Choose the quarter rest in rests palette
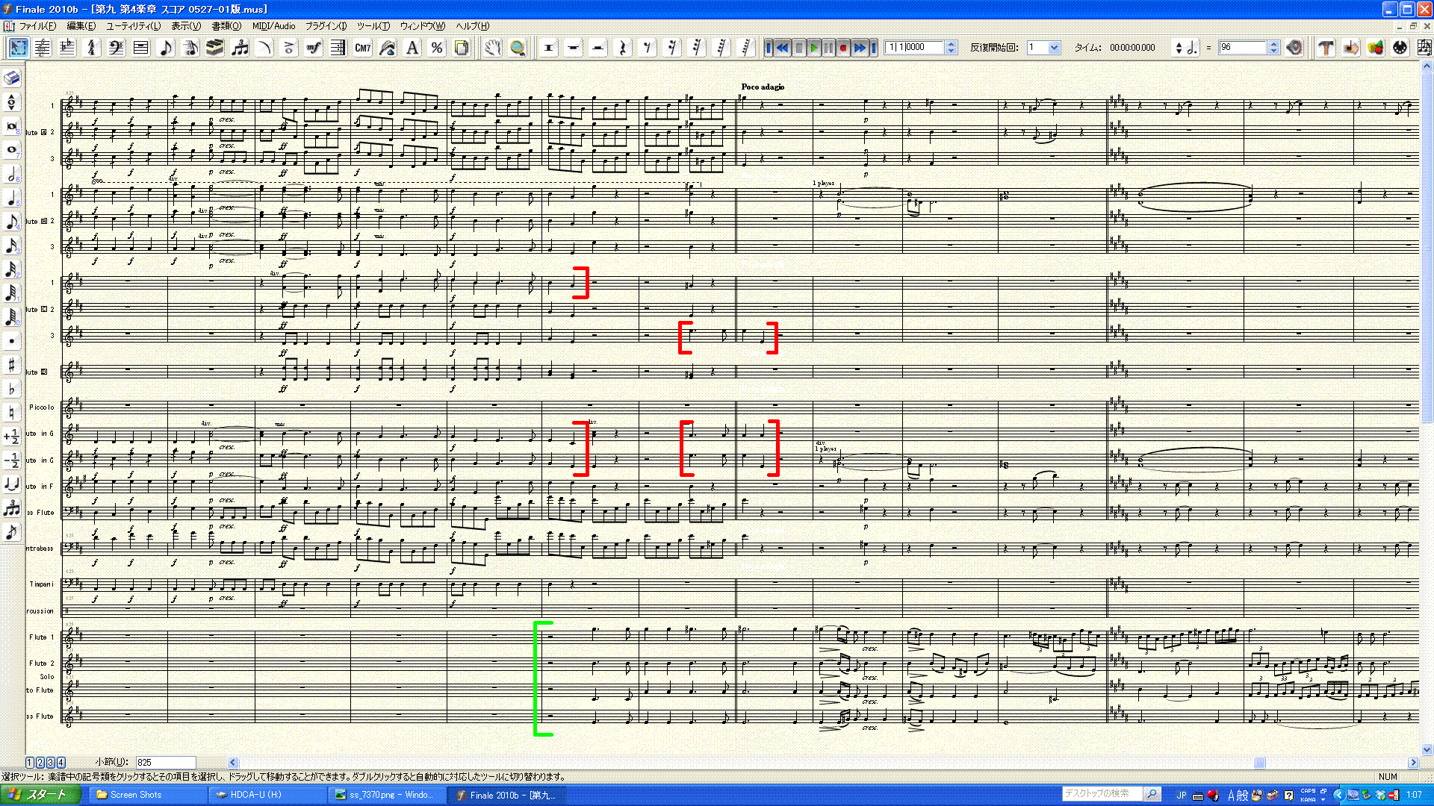The width and height of the screenshot is (1434, 806). [622, 48]
